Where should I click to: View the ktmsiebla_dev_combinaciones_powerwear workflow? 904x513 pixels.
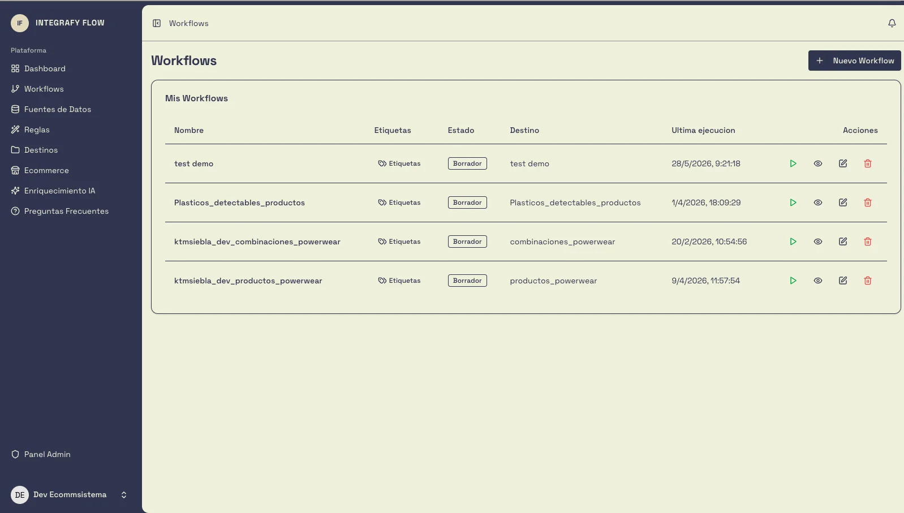(818, 242)
